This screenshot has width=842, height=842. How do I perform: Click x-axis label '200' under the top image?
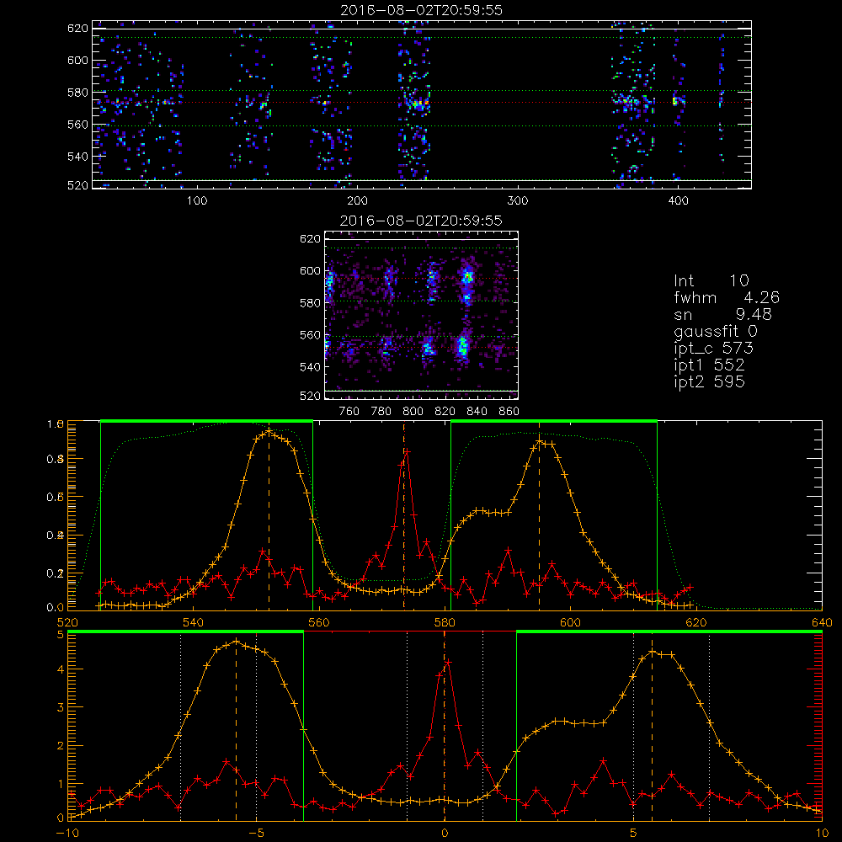coord(357,201)
